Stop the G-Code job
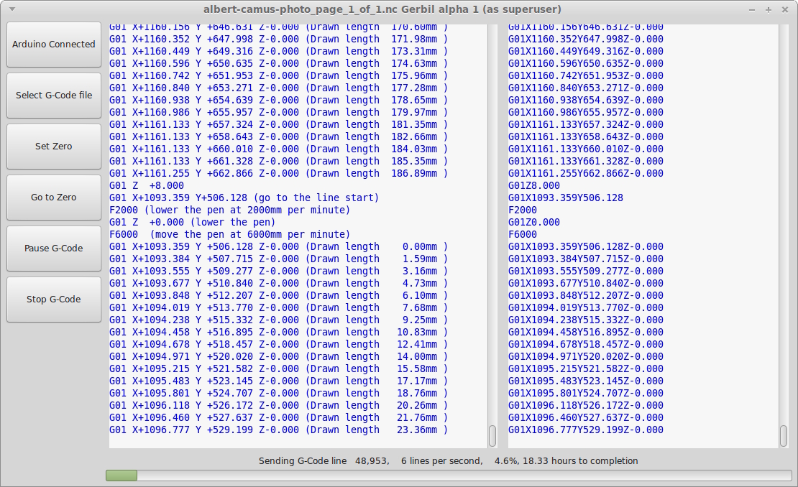The width and height of the screenshot is (798, 487). pos(54,300)
